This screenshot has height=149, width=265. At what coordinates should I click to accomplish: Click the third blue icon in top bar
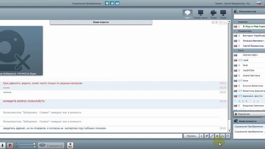(117, 3)
